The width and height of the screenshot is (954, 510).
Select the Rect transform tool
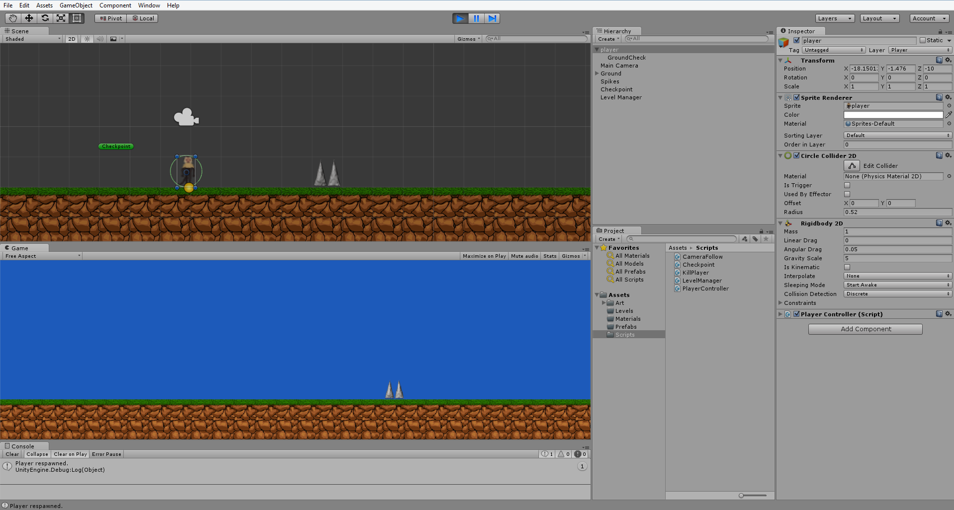click(77, 18)
